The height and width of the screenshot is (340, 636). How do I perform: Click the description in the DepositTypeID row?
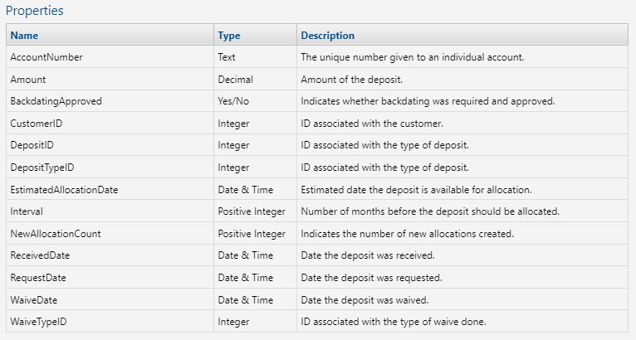pos(385,168)
